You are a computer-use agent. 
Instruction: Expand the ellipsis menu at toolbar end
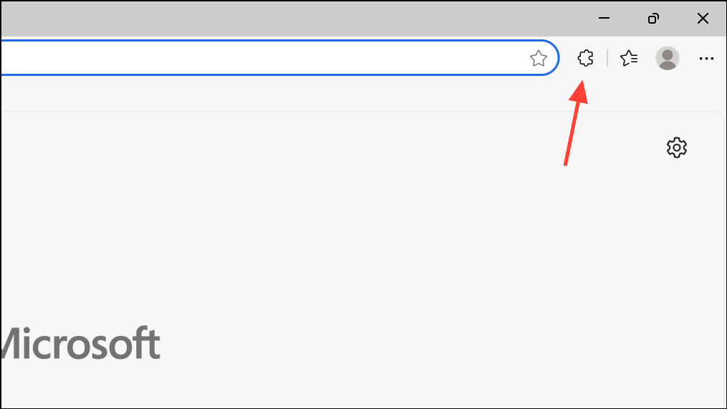(706, 59)
